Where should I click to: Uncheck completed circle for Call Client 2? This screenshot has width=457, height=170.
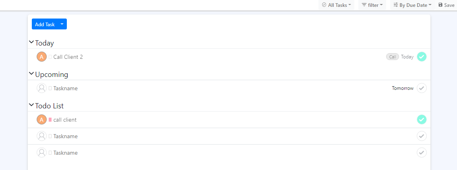click(x=422, y=57)
